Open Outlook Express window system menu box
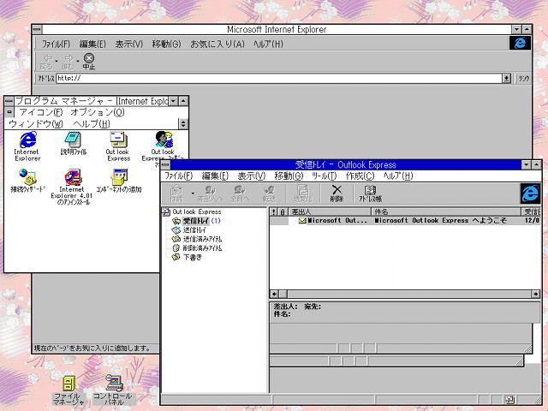548x411 pixels. pyautogui.click(x=165, y=165)
